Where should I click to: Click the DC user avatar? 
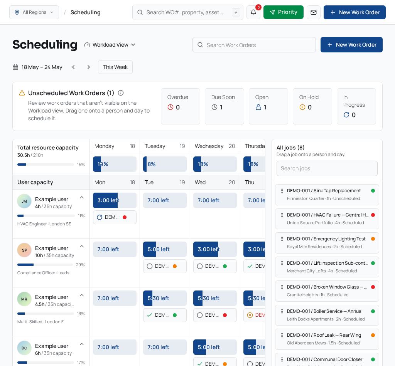(24, 348)
